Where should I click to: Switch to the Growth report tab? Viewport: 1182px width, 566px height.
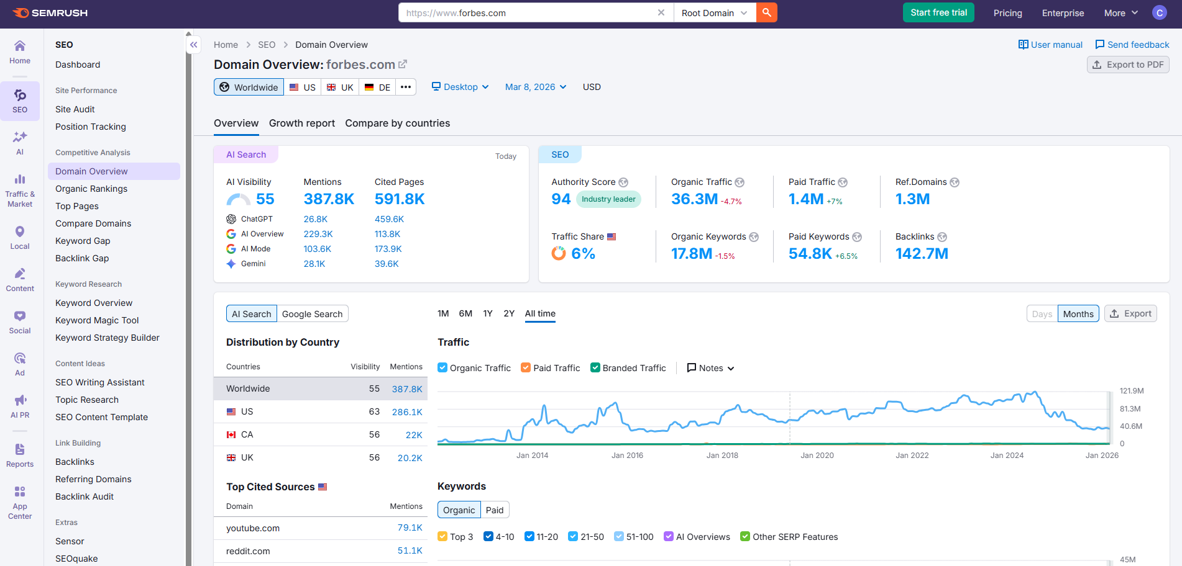click(x=302, y=123)
